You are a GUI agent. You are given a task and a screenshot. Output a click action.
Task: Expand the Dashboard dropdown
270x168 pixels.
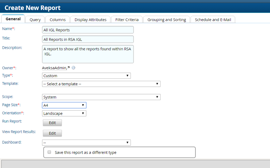tap(86, 143)
